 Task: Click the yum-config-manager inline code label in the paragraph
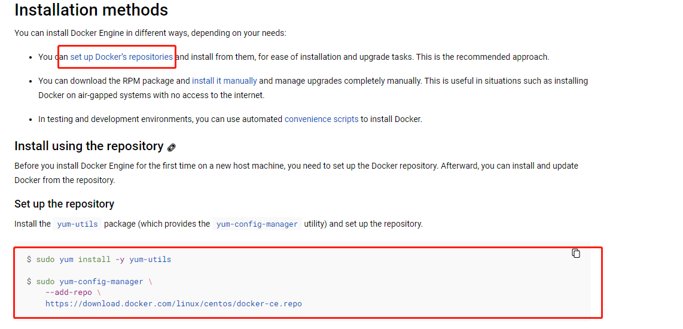point(257,224)
